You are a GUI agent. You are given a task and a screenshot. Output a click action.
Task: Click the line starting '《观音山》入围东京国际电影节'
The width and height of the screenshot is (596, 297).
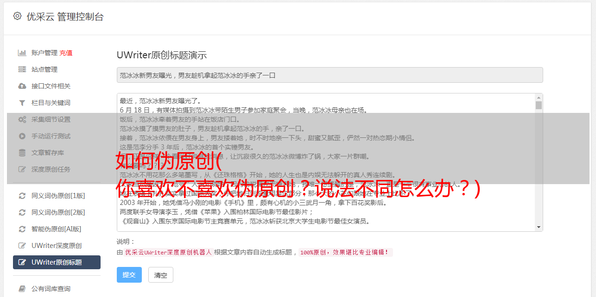245,221
